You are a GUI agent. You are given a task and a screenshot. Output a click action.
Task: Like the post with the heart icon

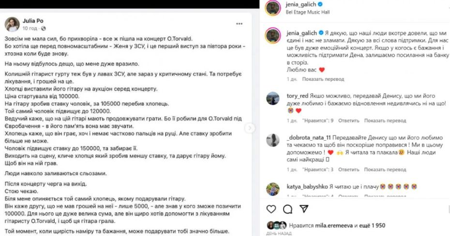(x=272, y=209)
